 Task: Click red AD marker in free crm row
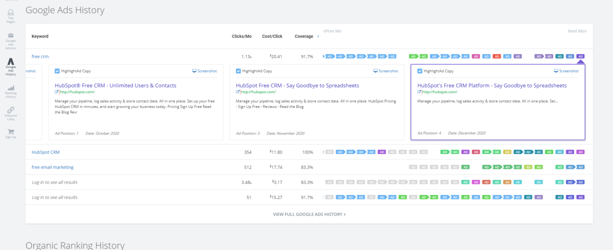[x=497, y=56]
